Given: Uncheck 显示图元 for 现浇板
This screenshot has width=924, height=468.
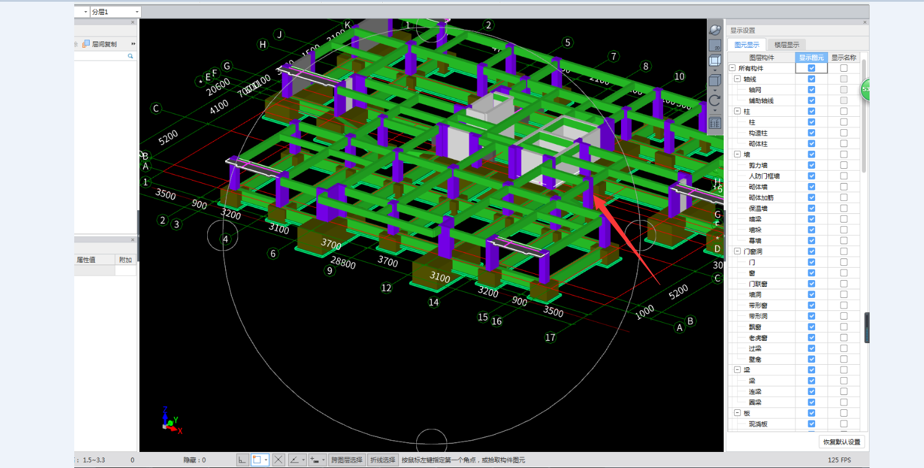Looking at the screenshot, I should point(811,423).
